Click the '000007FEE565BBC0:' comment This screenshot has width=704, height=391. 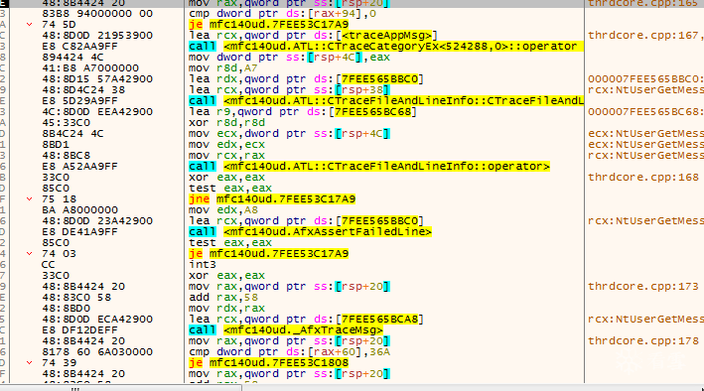point(645,79)
